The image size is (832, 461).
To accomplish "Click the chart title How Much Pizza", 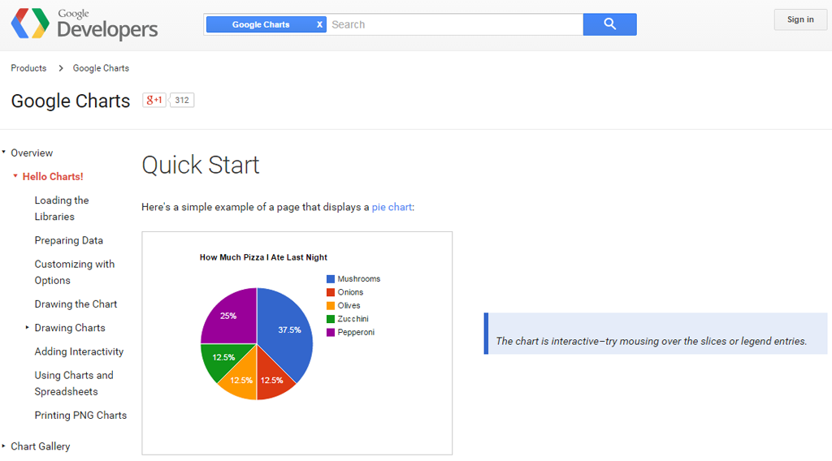I will click(263, 257).
